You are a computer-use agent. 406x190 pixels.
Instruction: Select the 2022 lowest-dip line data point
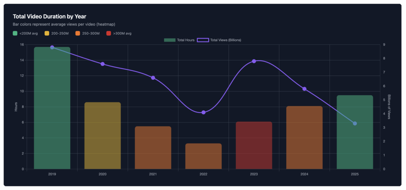click(x=203, y=113)
